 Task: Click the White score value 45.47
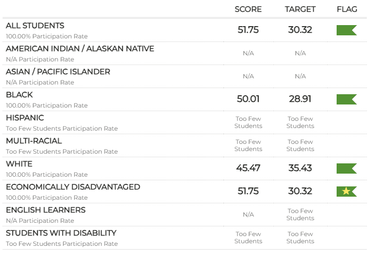point(248,168)
